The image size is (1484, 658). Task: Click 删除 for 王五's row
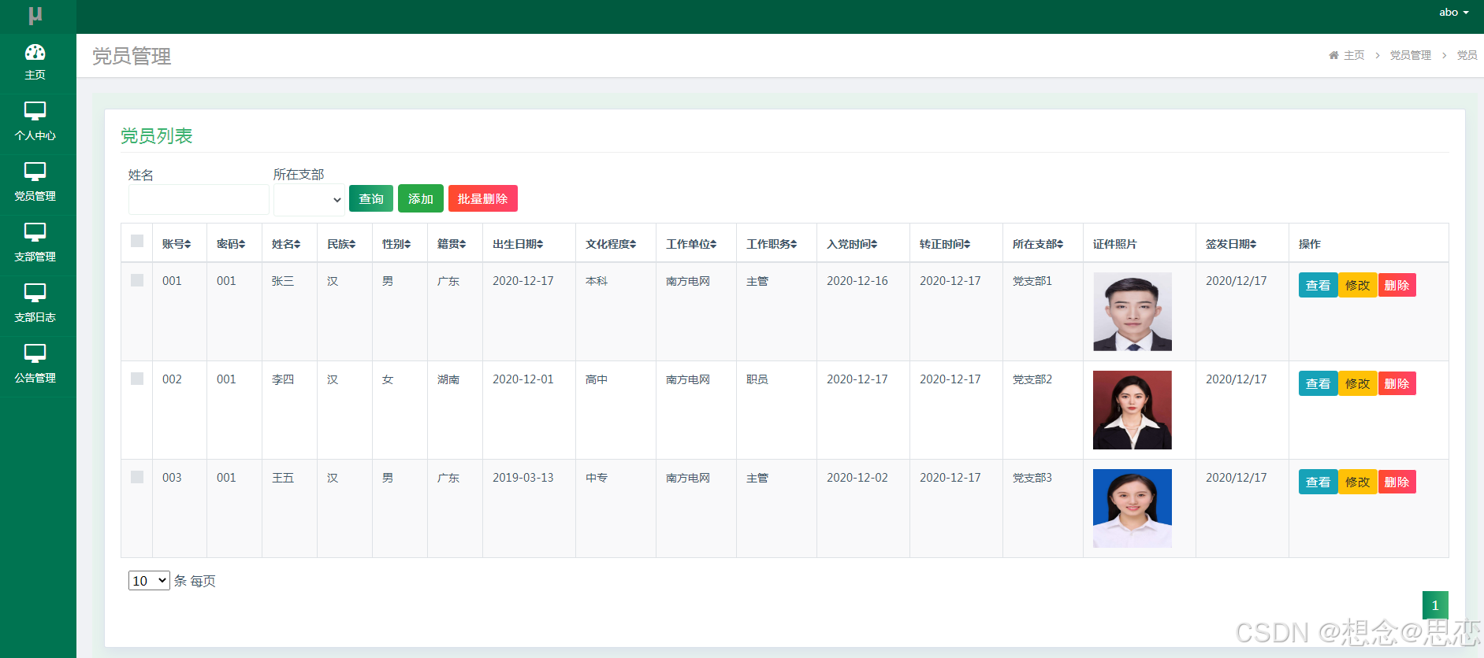click(x=1397, y=482)
